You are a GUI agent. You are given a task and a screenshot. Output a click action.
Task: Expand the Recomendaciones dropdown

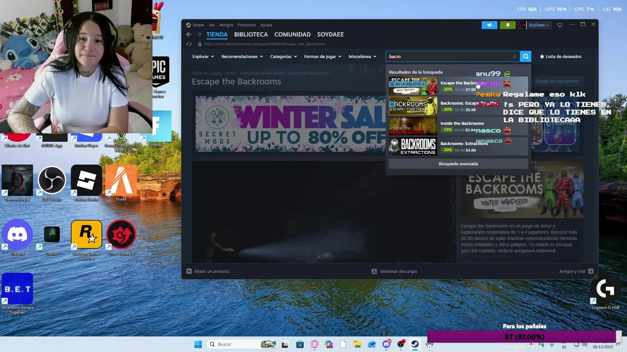tap(242, 57)
